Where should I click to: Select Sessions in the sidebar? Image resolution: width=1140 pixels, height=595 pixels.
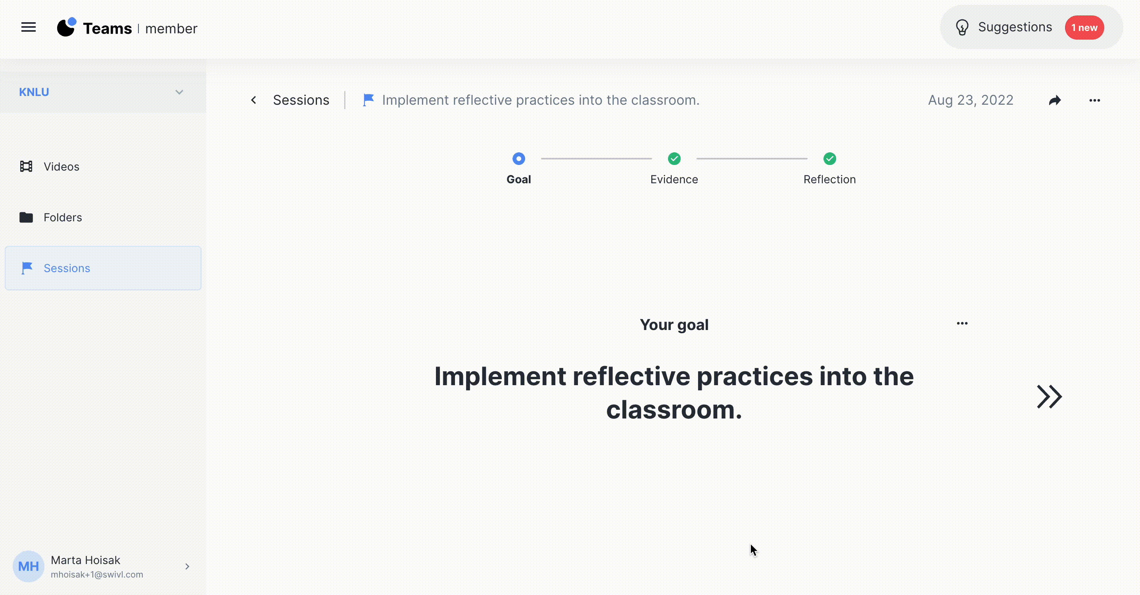[67, 268]
